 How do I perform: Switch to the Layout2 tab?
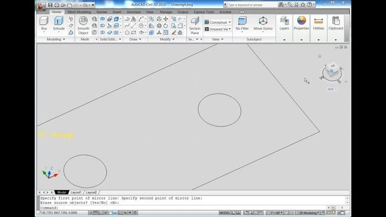pos(91,192)
